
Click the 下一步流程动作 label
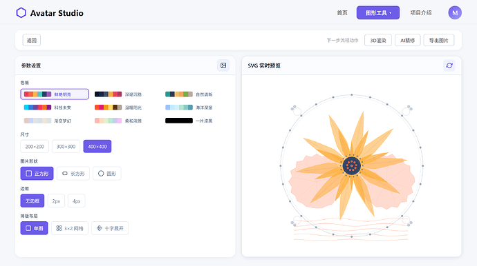342,41
